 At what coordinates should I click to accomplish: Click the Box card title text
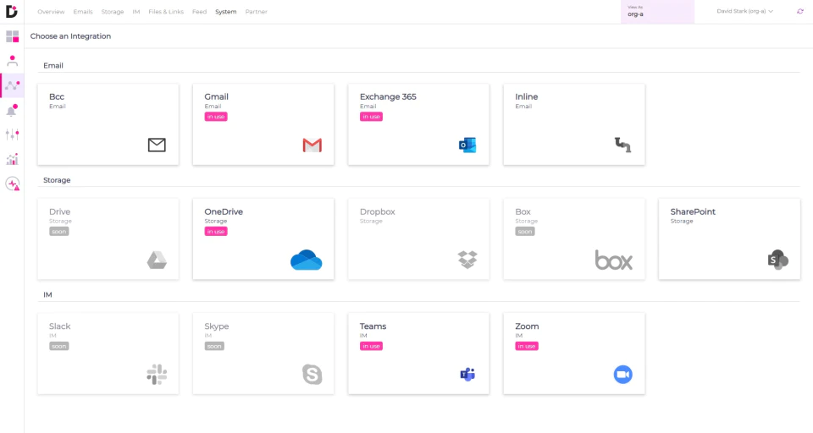pyautogui.click(x=523, y=211)
